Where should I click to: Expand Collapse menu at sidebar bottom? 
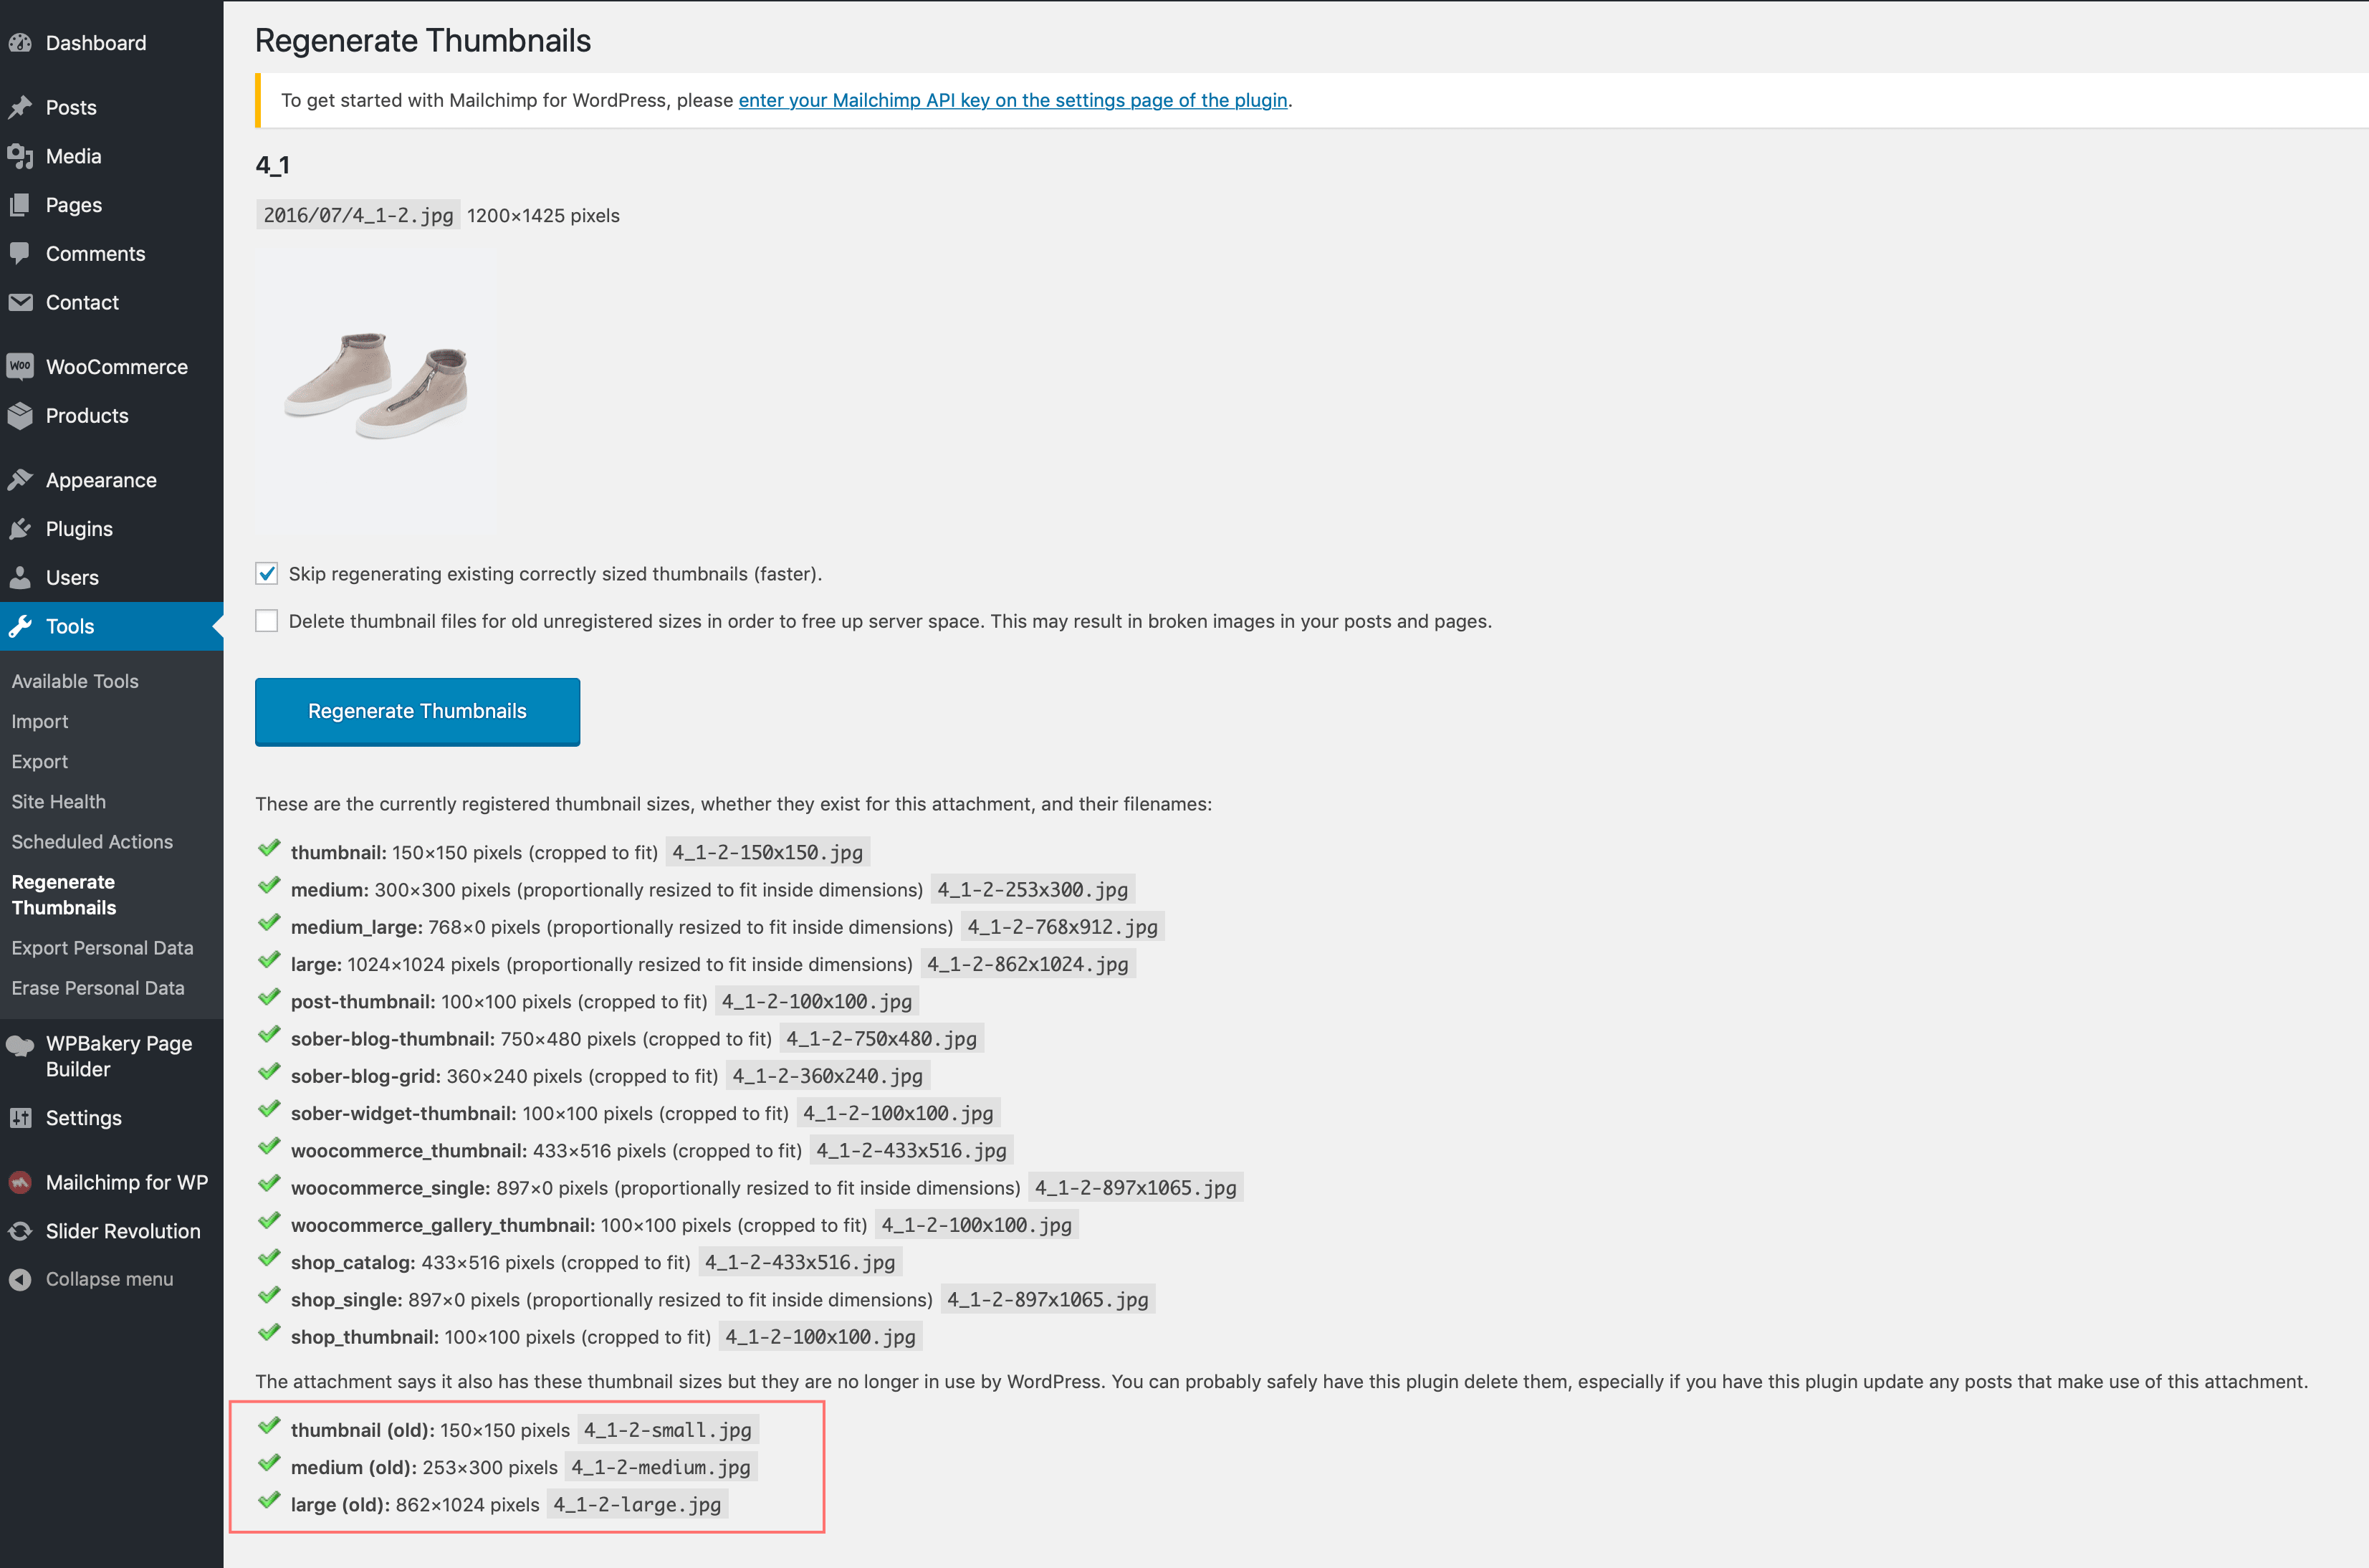tap(108, 1279)
